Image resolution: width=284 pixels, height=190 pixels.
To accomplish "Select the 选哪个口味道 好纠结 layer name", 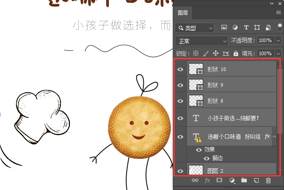I will (234, 137).
